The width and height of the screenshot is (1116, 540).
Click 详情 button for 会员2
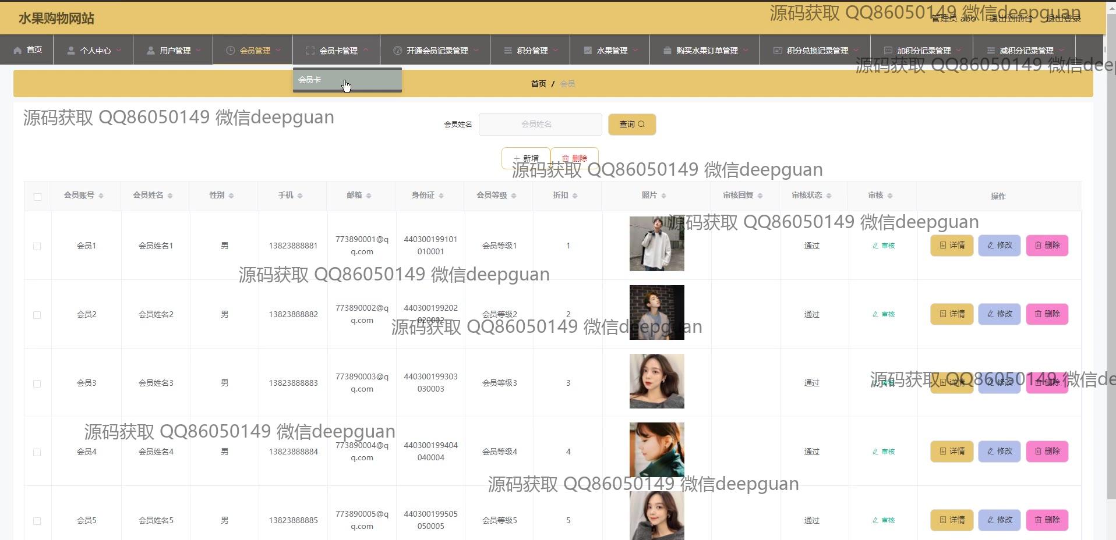(951, 314)
